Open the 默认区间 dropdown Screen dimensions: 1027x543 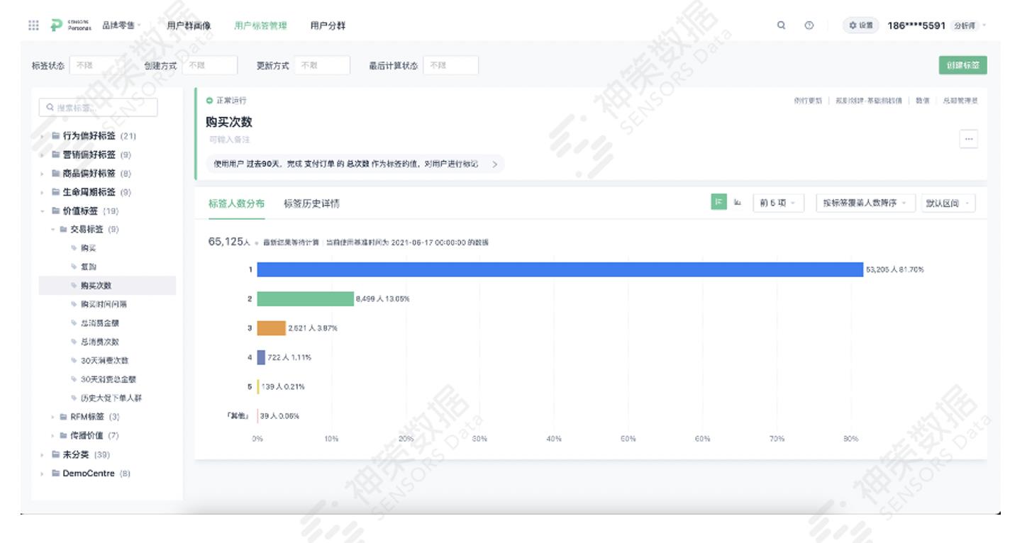(948, 203)
